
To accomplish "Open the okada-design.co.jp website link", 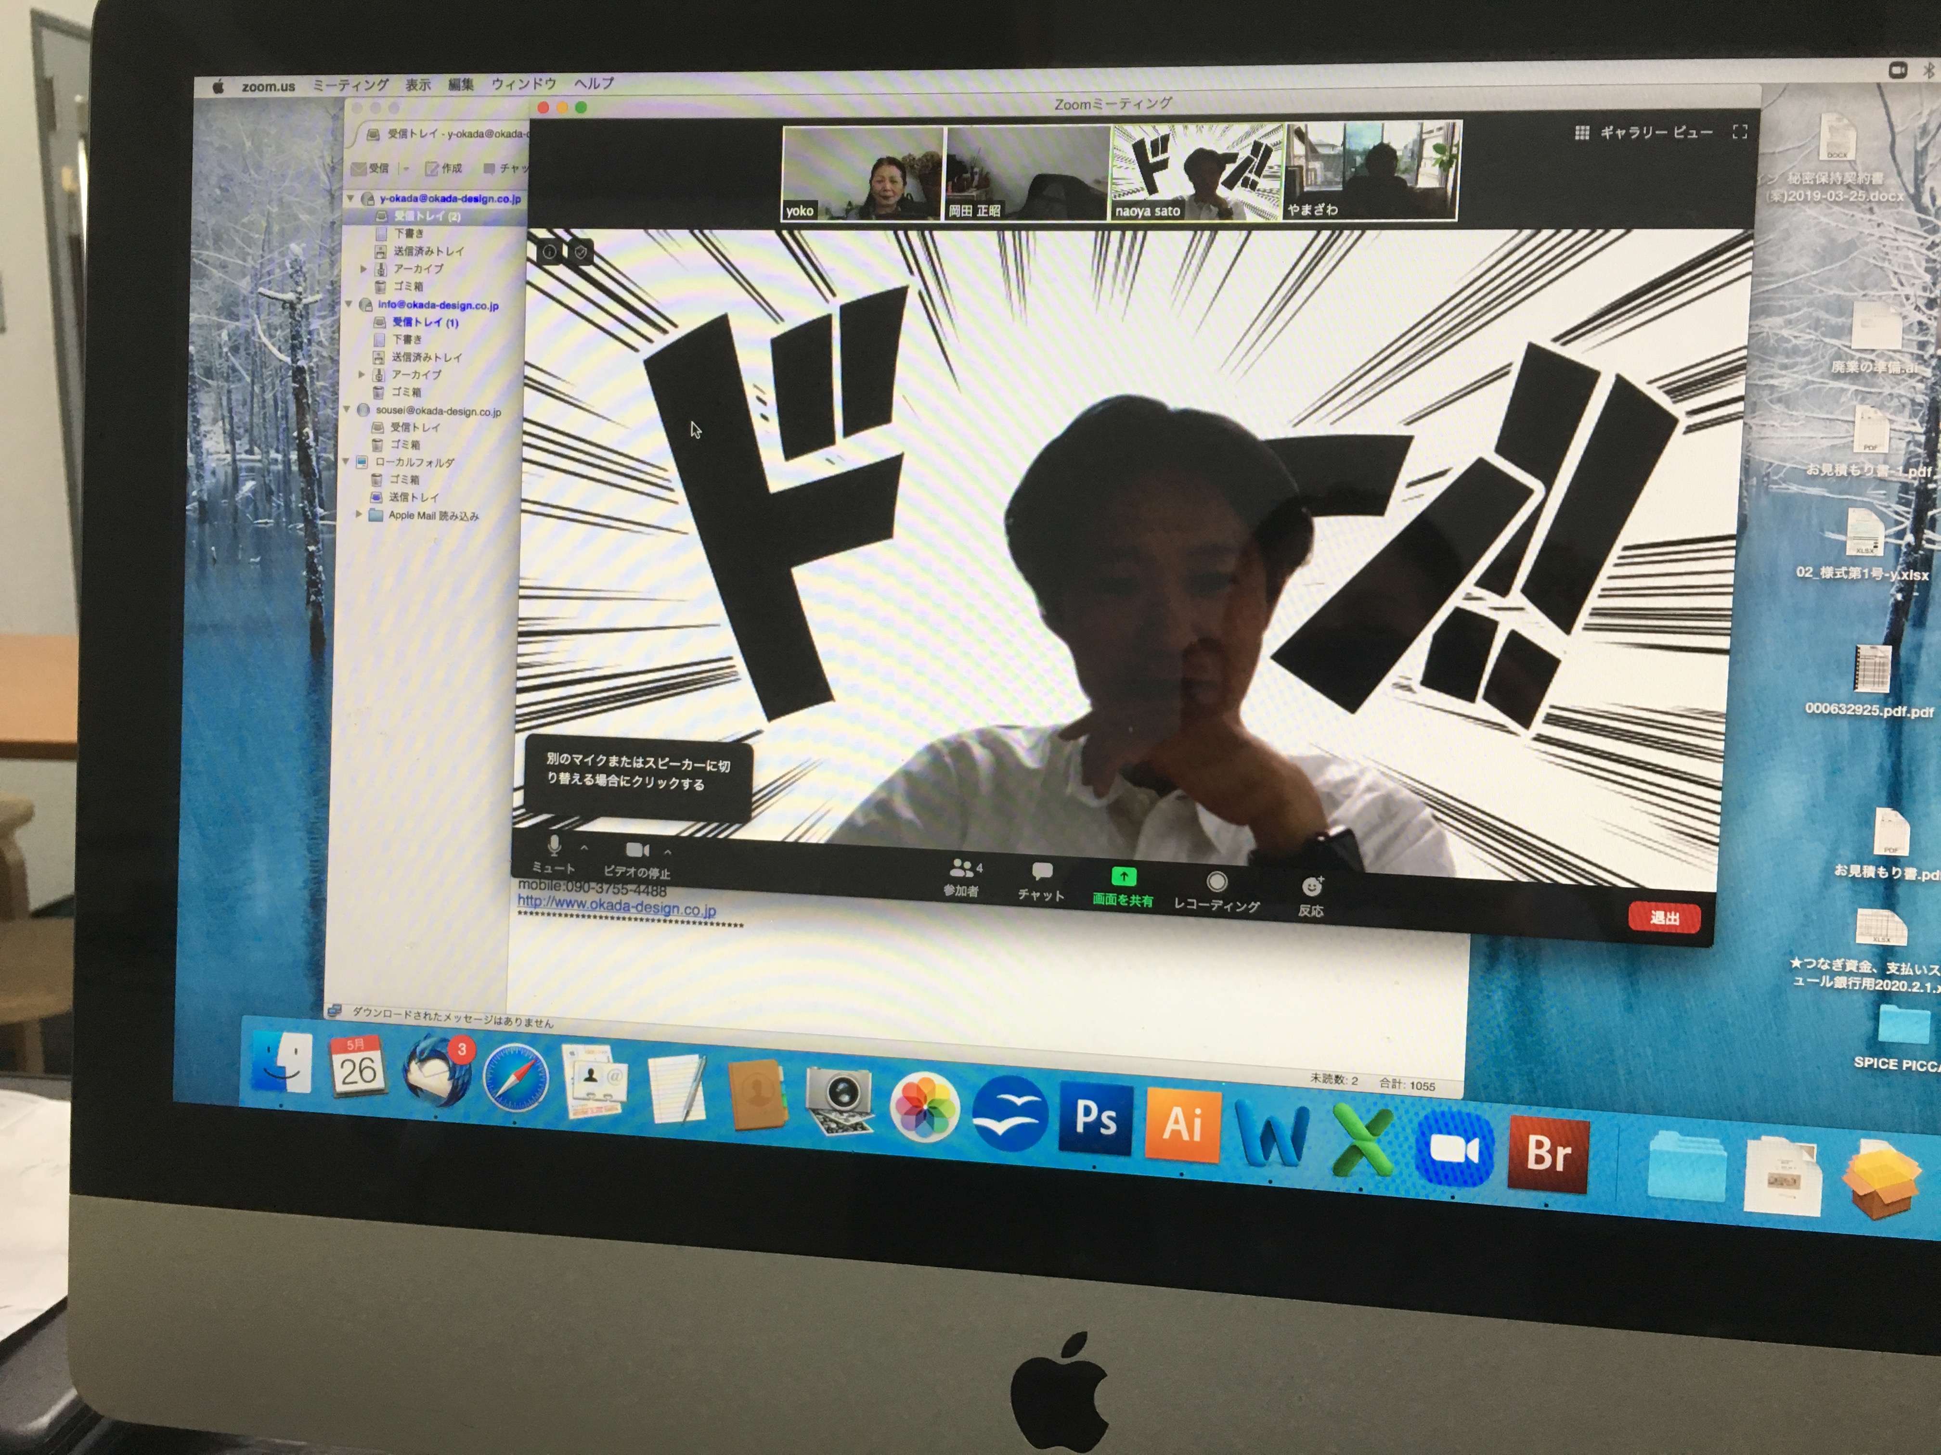I will (616, 905).
